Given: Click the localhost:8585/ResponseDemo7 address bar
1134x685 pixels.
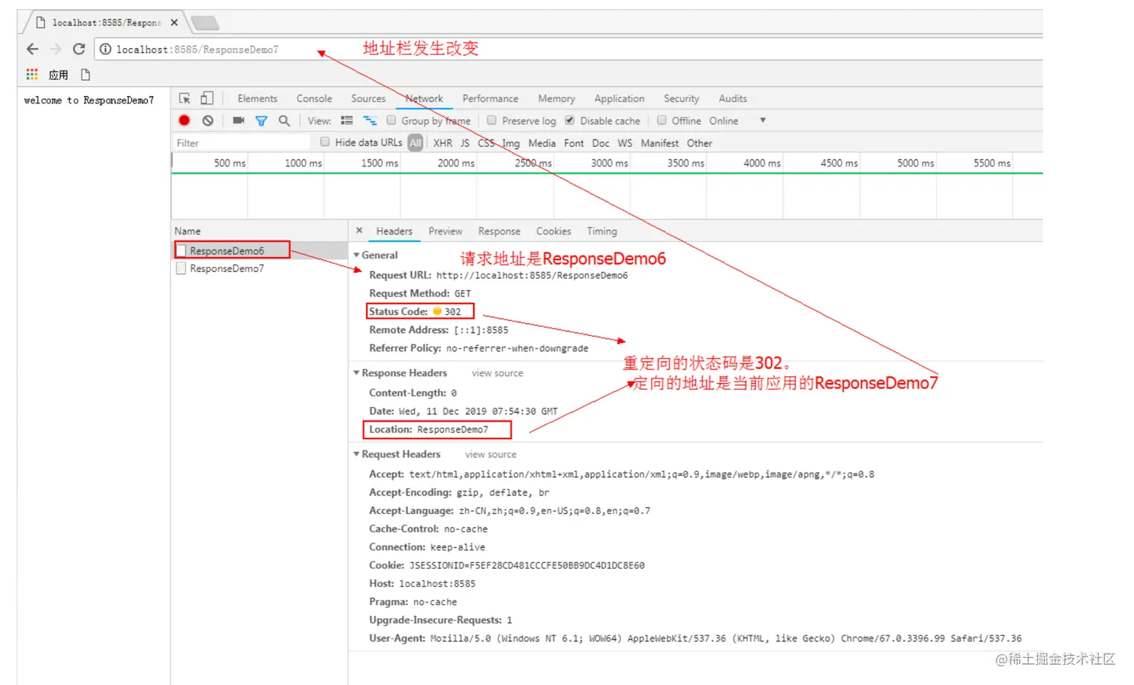Looking at the screenshot, I should tap(570, 49).
